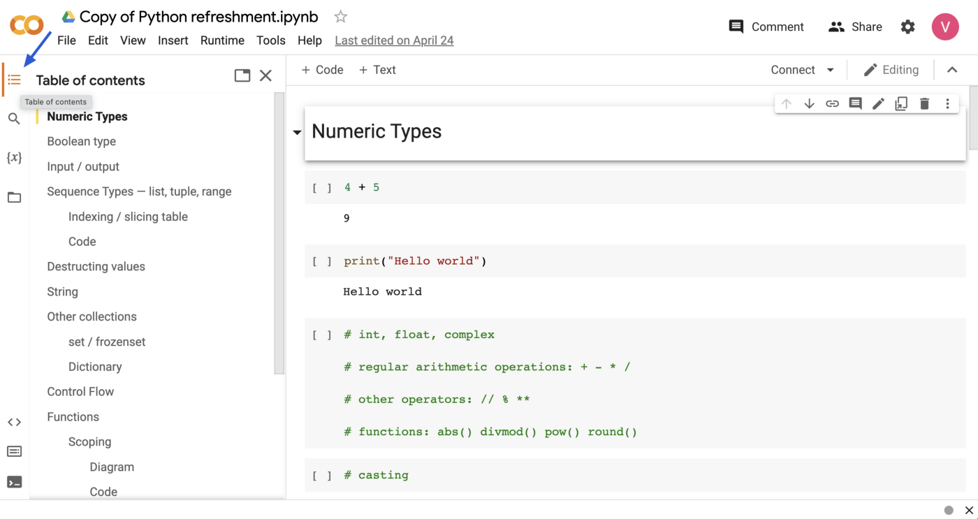Go to Numeric Types in contents
The width and height of the screenshot is (978, 519).
[x=87, y=117]
